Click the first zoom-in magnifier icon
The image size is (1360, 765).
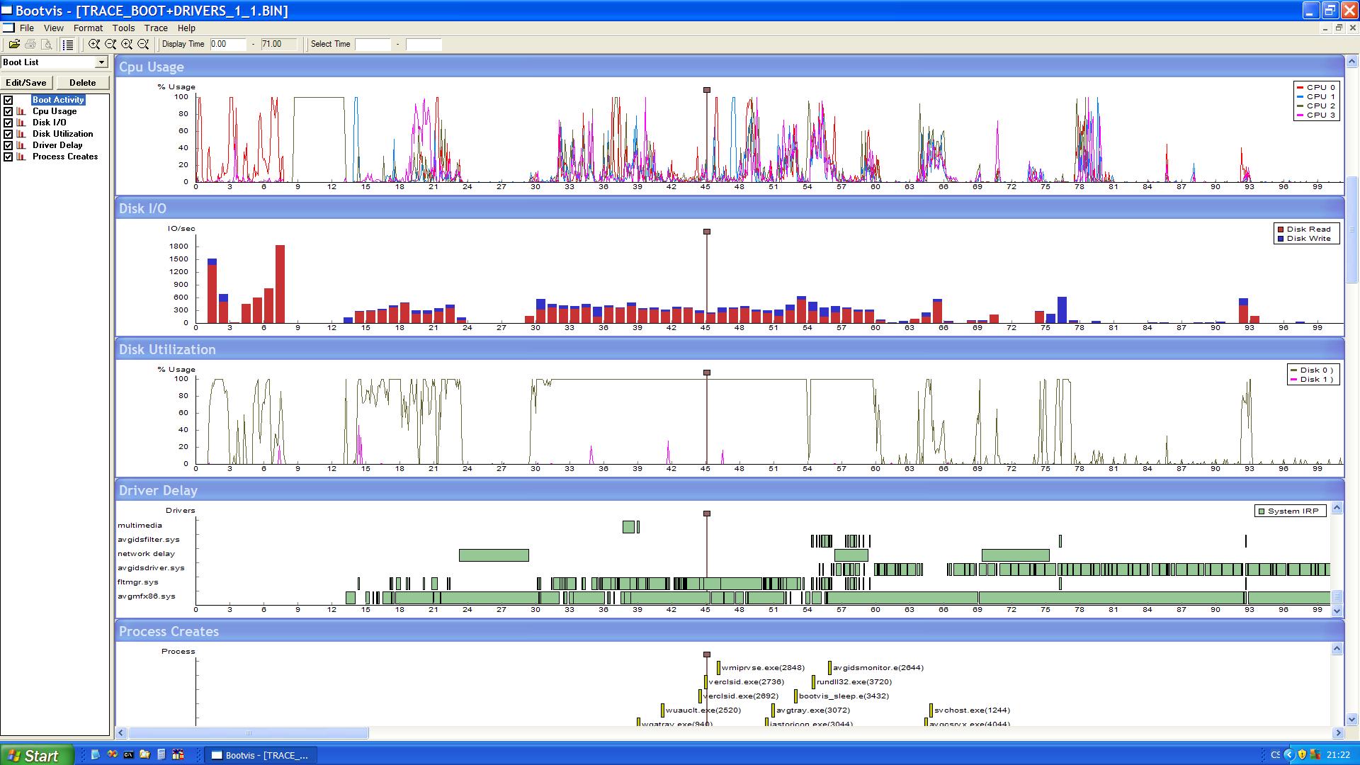93,44
